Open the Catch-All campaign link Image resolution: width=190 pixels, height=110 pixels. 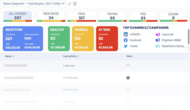pos(168,35)
